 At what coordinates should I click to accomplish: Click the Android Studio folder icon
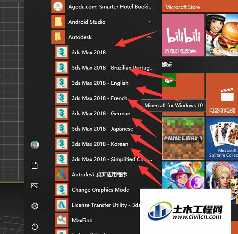tap(58, 22)
